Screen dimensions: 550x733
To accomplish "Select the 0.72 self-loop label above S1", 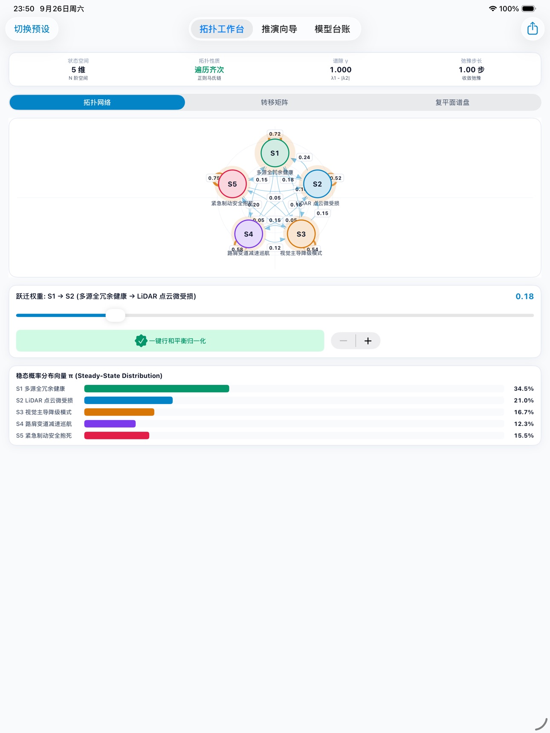I will point(275,134).
